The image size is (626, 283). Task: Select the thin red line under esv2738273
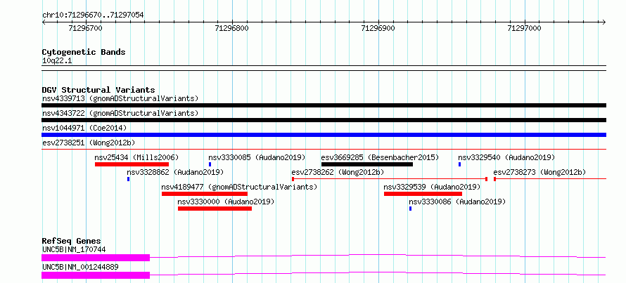point(550,179)
